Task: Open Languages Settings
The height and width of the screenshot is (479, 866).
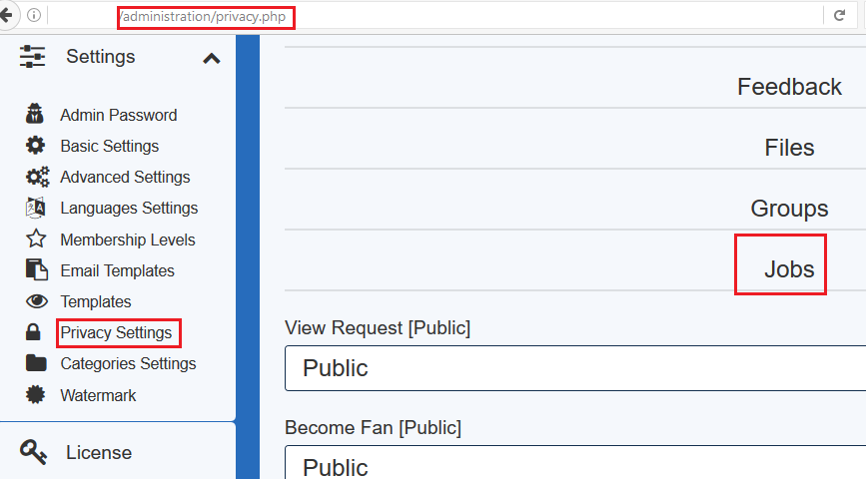Action: (x=129, y=208)
